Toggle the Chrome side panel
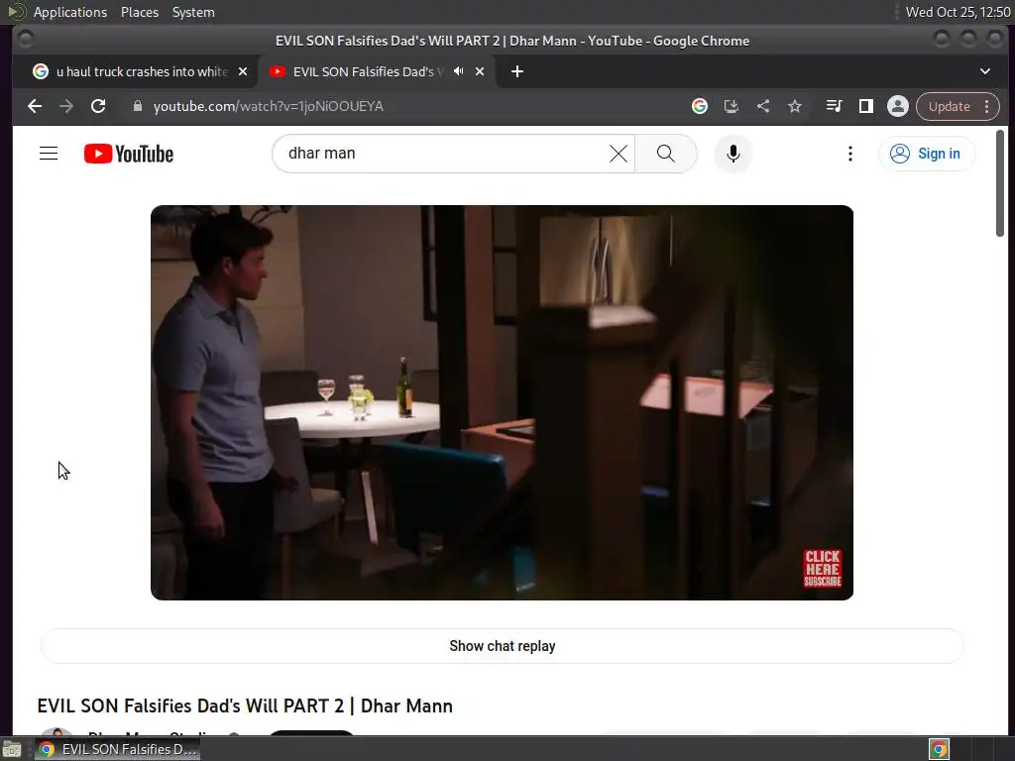Viewport: 1015px width, 761px height. (865, 106)
